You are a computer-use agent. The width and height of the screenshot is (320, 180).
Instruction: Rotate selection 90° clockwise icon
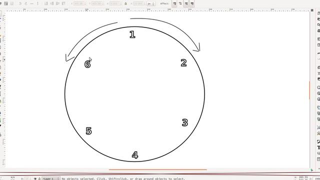coord(26,3)
